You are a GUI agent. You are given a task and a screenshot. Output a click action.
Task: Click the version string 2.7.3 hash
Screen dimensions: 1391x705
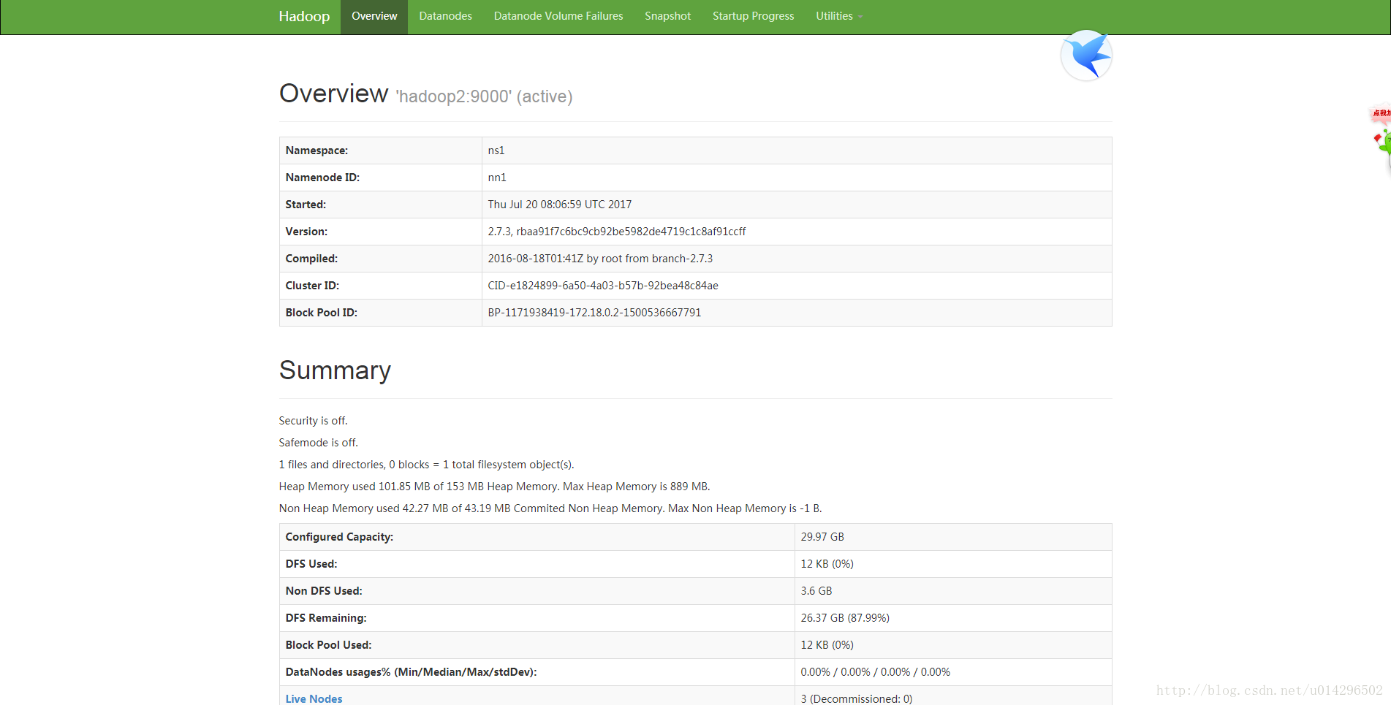(617, 232)
